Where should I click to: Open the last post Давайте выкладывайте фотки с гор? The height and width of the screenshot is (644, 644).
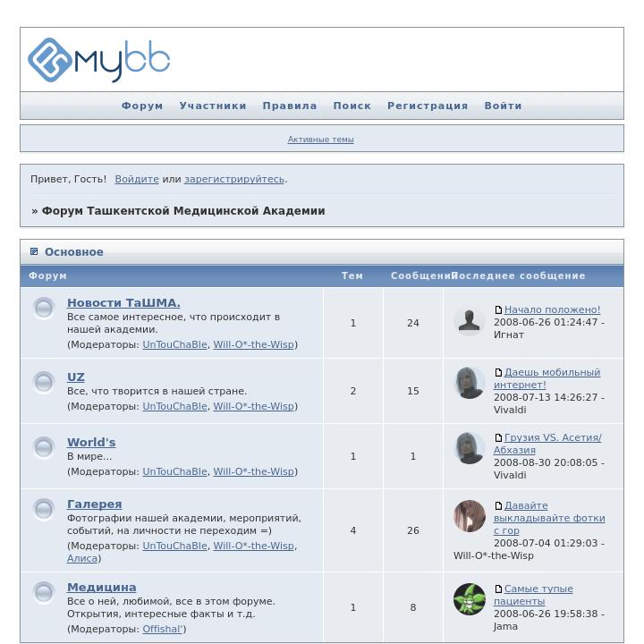[x=549, y=518]
